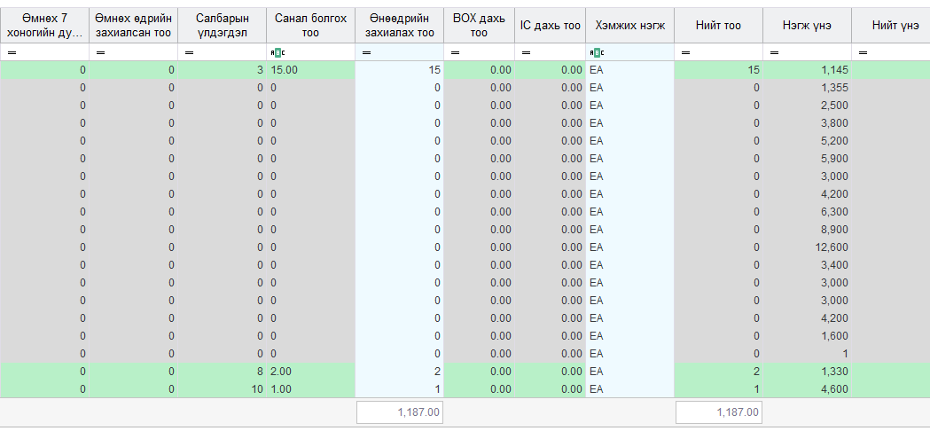Click the equals filter icon under Нэгж үнэ
Image resolution: width=930 pixels, height=431 pixels.
(x=774, y=53)
